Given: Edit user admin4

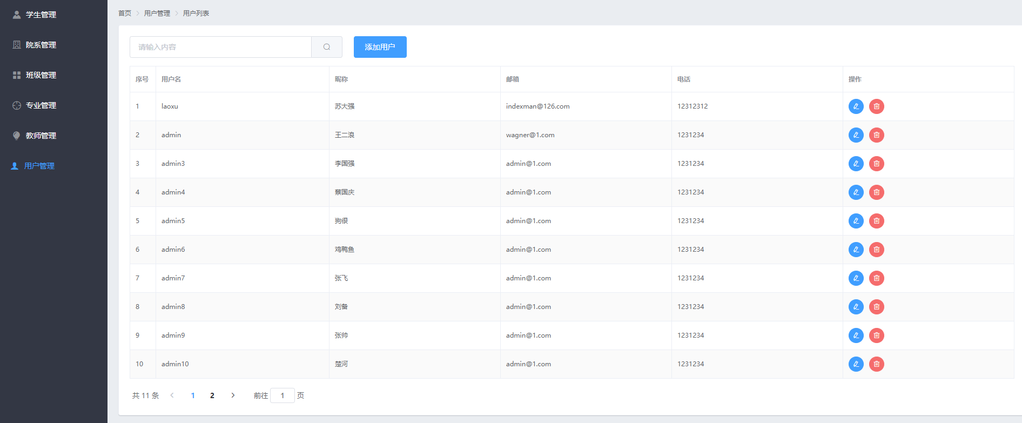Looking at the screenshot, I should [x=856, y=192].
